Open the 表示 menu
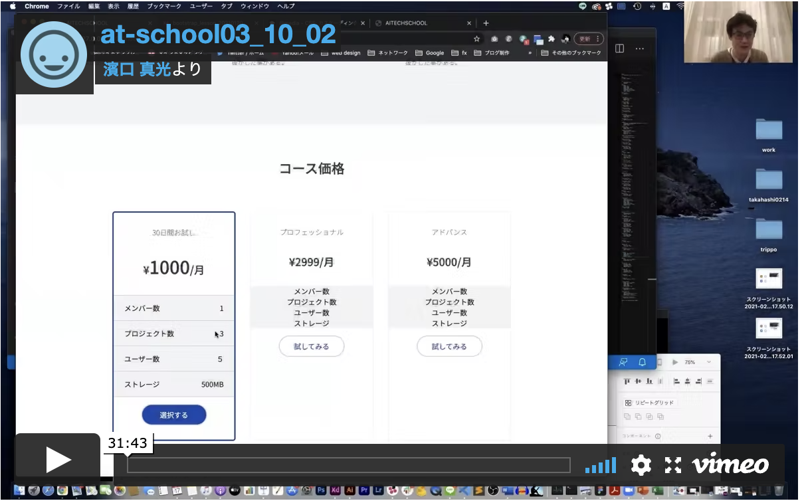Screen dimensions: 804x501 (114, 6)
